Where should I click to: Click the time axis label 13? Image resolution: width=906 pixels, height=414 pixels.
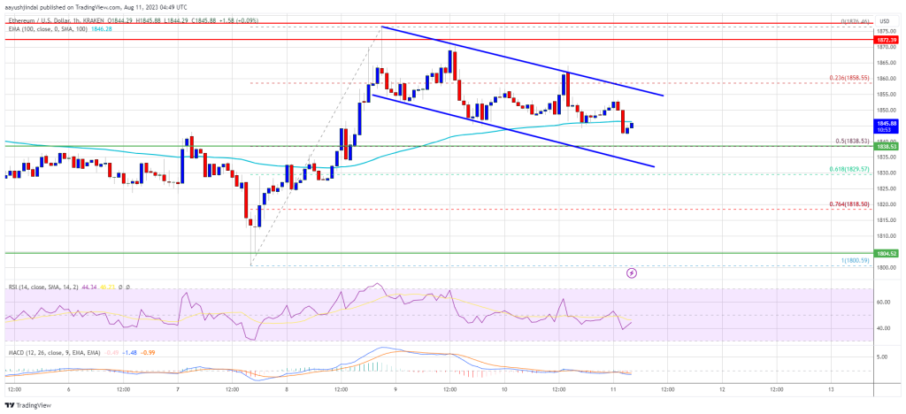tap(831, 389)
